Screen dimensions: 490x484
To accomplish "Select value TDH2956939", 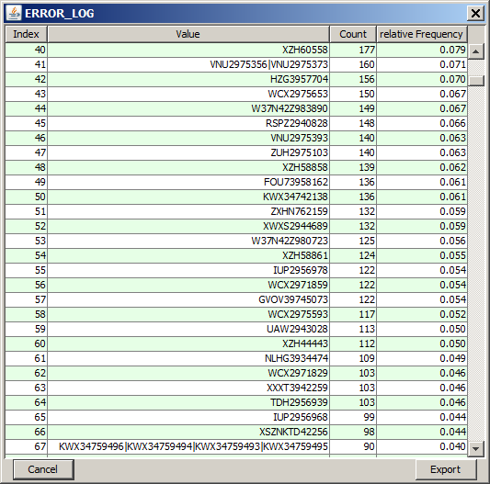I will point(188,402).
